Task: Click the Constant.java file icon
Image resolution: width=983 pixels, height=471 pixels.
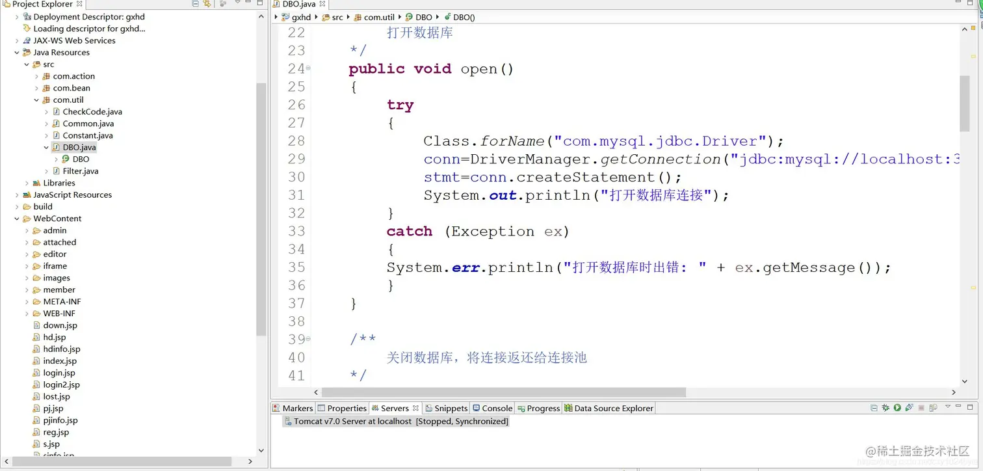Action: (x=57, y=135)
